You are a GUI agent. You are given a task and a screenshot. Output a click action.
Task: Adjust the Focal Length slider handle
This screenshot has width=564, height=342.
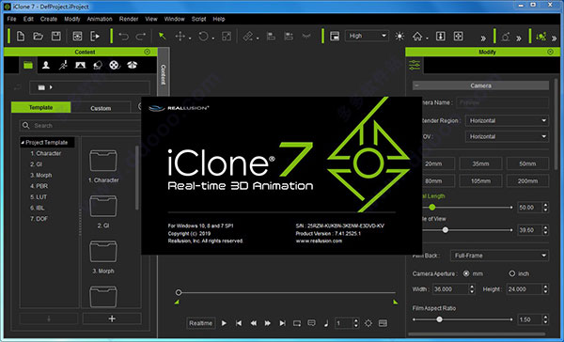[x=432, y=207]
